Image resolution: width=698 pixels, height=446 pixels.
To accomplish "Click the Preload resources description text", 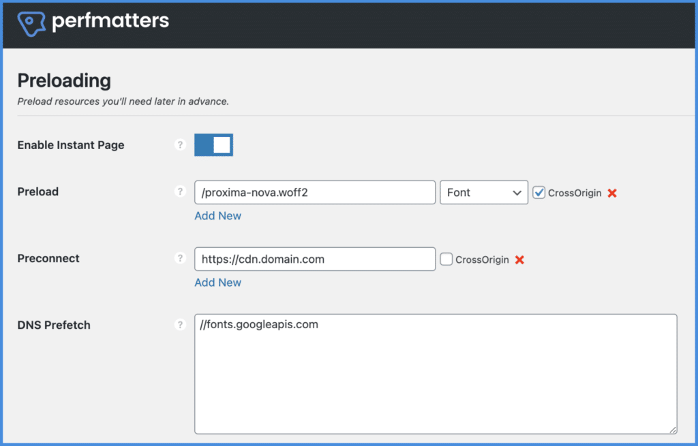I will pos(123,102).
